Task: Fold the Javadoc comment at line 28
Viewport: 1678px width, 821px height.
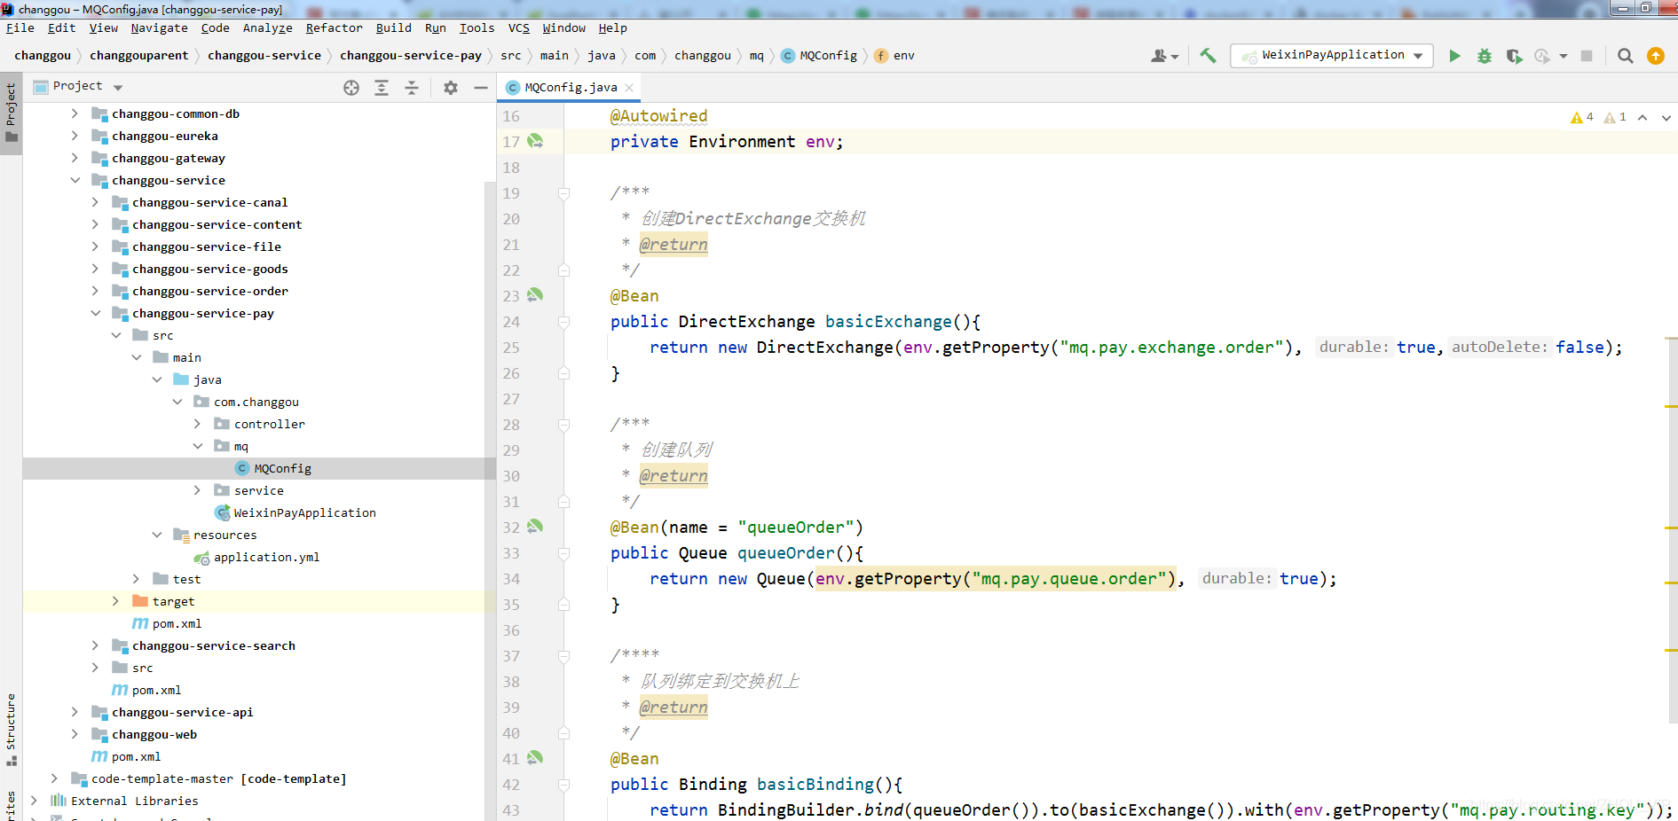Action: 563,425
